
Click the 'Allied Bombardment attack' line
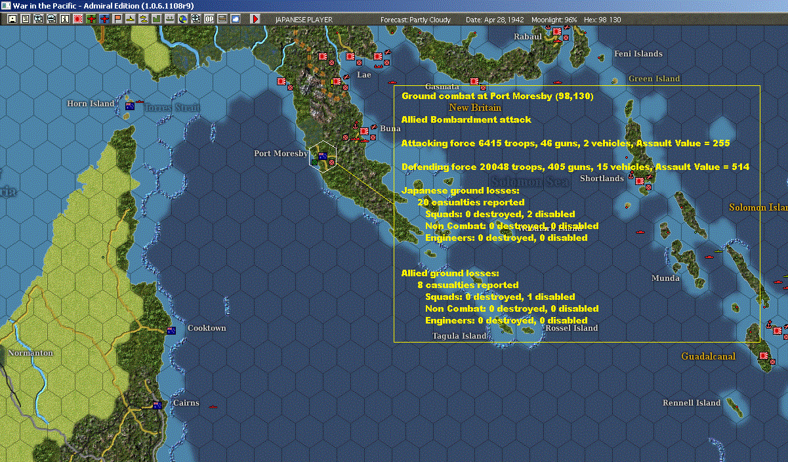pyautogui.click(x=467, y=119)
